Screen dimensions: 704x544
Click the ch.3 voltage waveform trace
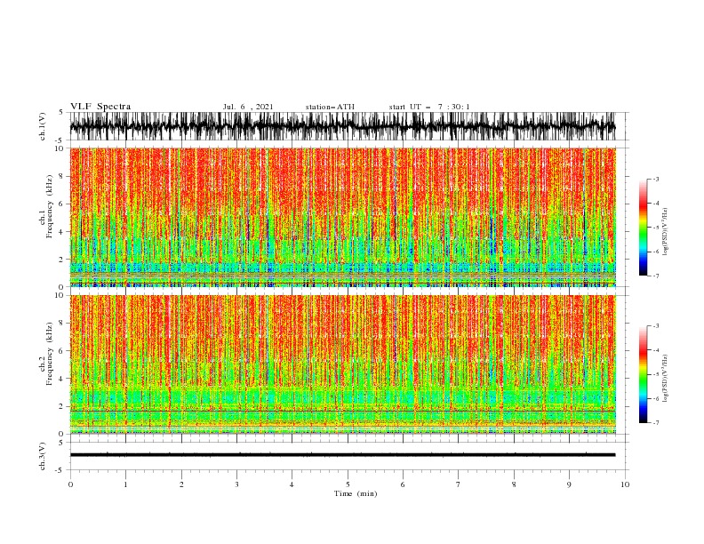coord(343,455)
